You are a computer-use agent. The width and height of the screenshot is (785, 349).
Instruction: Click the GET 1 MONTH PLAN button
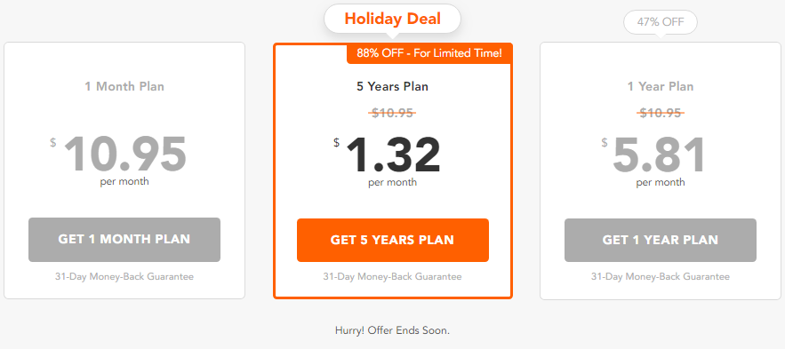click(124, 240)
